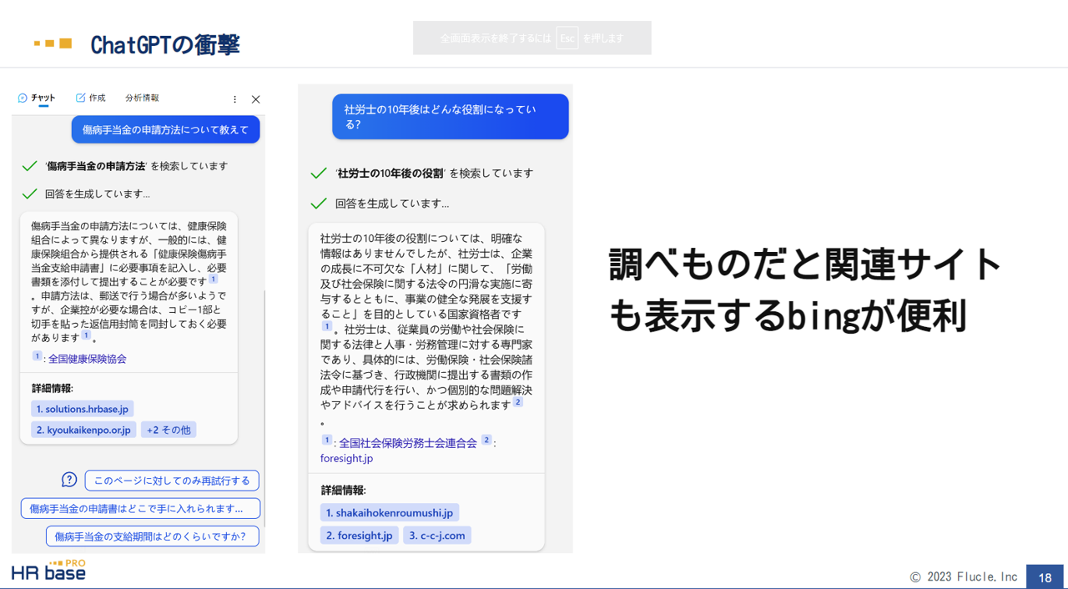Expand the +2 その他 sources chip
The image size is (1068, 589).
(169, 430)
